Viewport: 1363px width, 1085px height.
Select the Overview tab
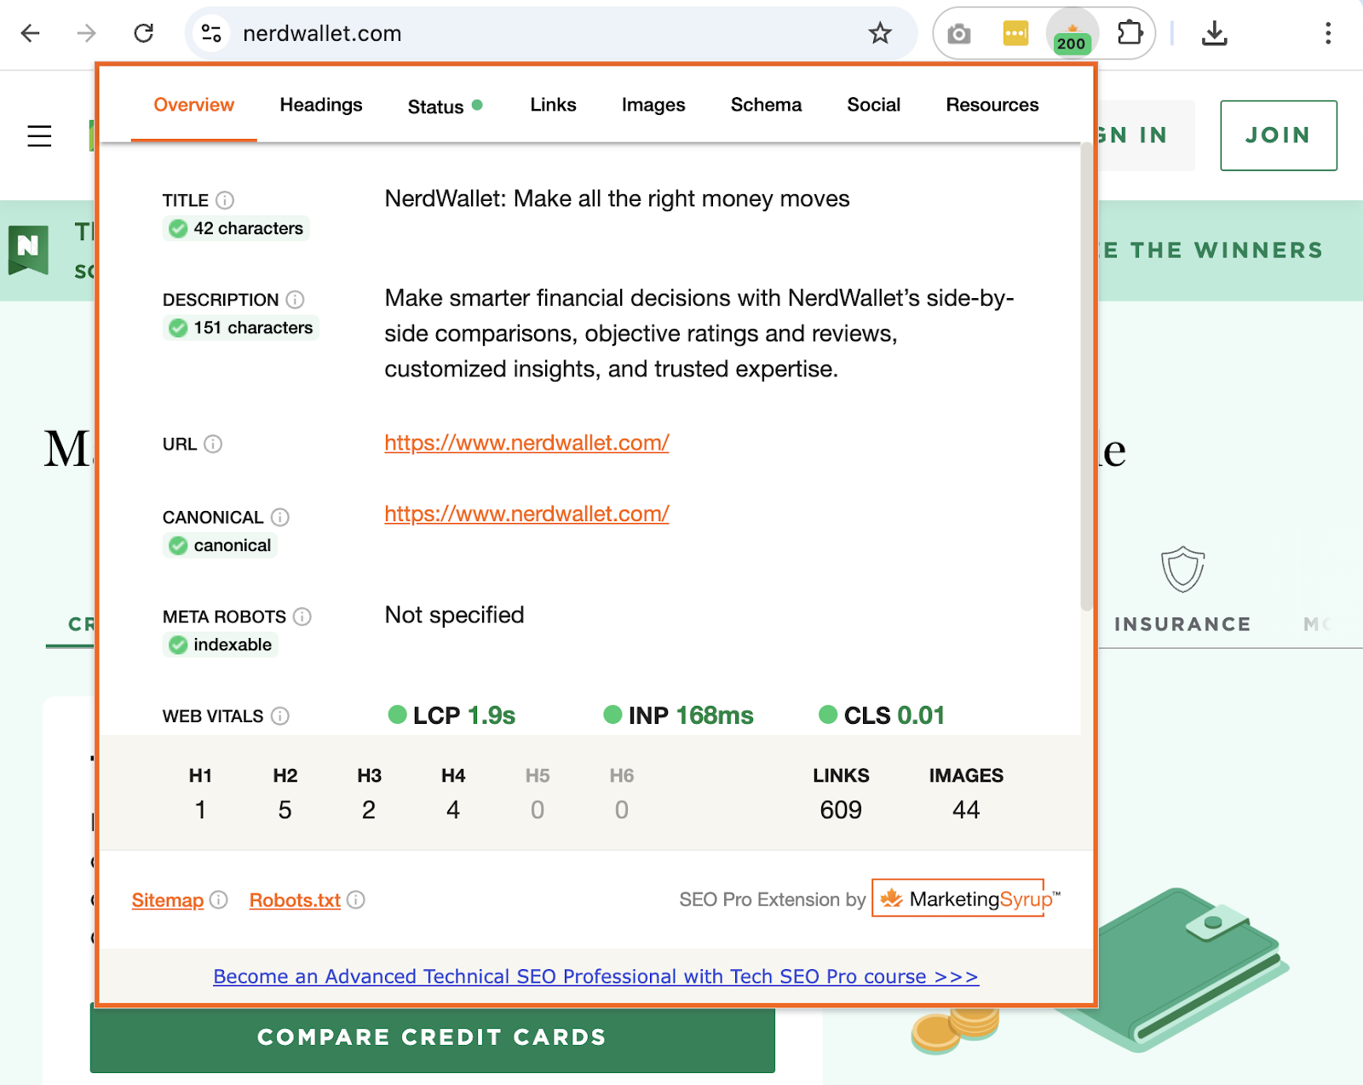(193, 105)
